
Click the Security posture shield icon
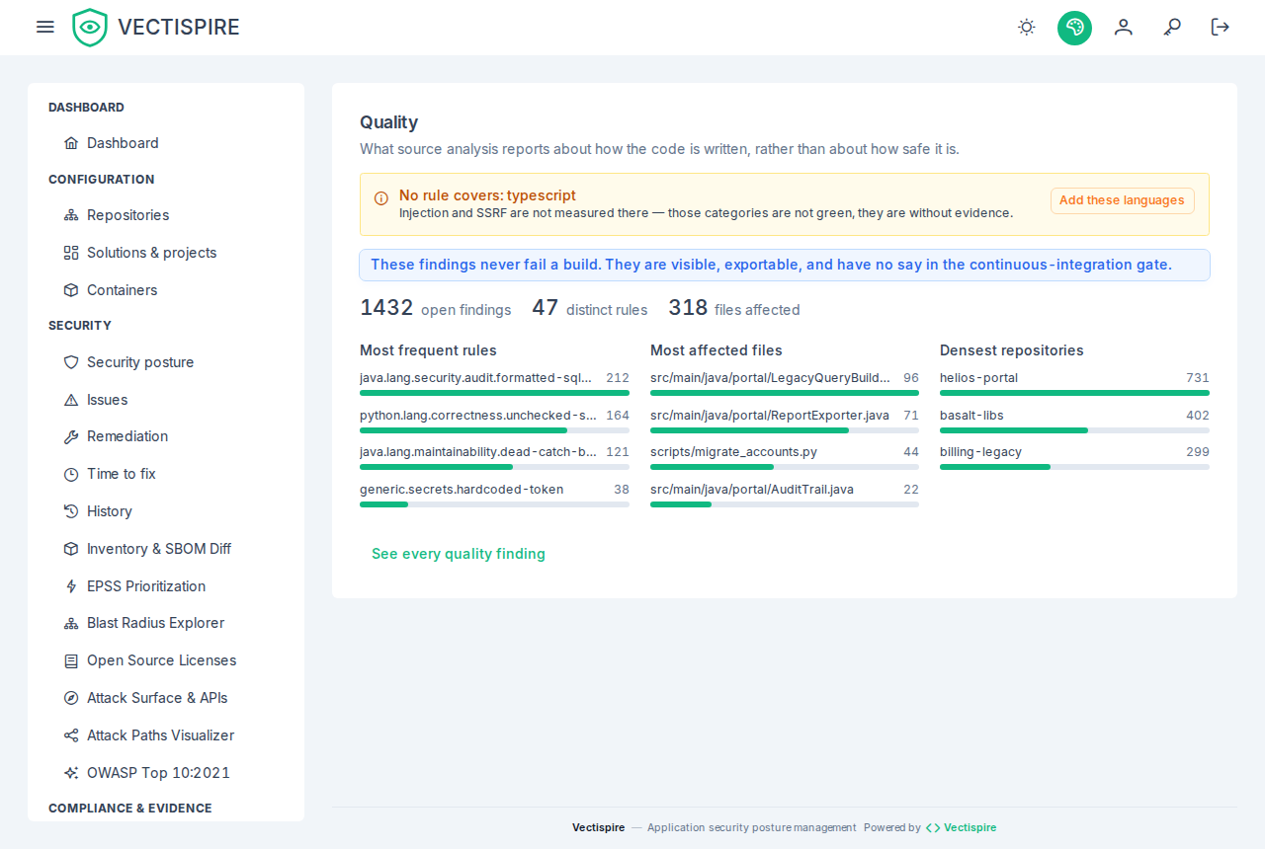71,362
